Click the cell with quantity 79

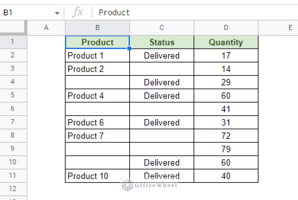(x=226, y=149)
